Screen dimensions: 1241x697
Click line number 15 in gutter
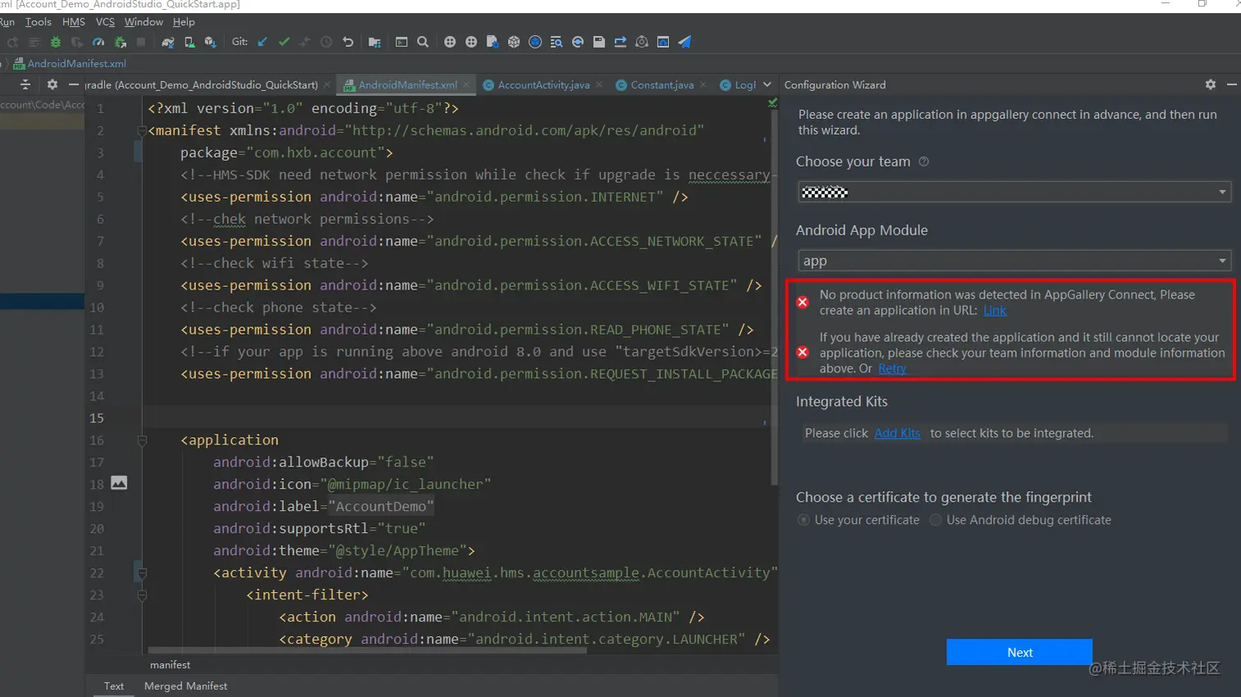click(97, 418)
